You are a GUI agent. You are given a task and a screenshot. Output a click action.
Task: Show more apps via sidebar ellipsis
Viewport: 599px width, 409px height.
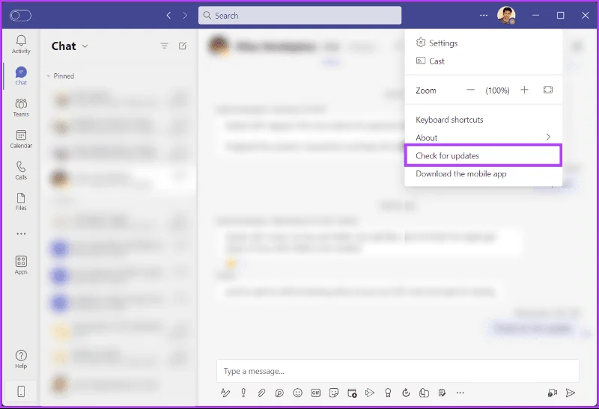(21, 233)
